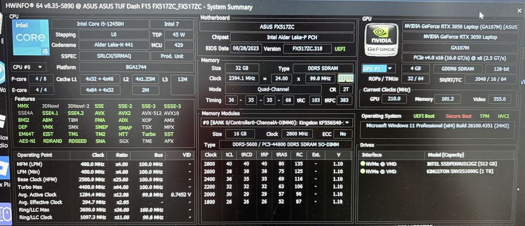Click the tRFC value 383

[x=344, y=100]
